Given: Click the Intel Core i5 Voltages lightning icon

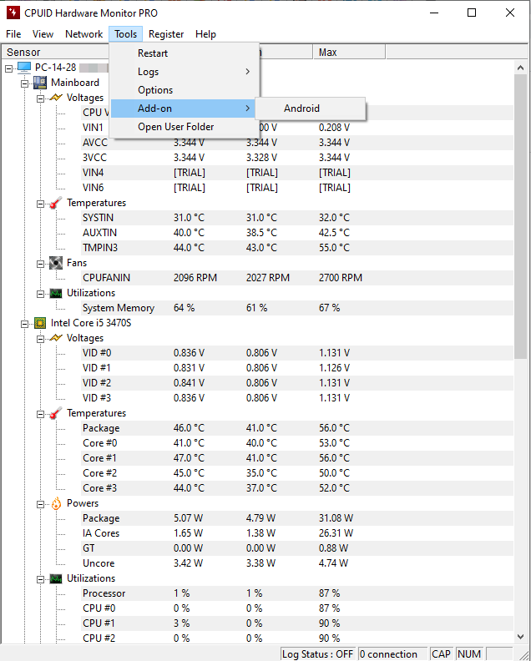Looking at the screenshot, I should click(x=56, y=338).
